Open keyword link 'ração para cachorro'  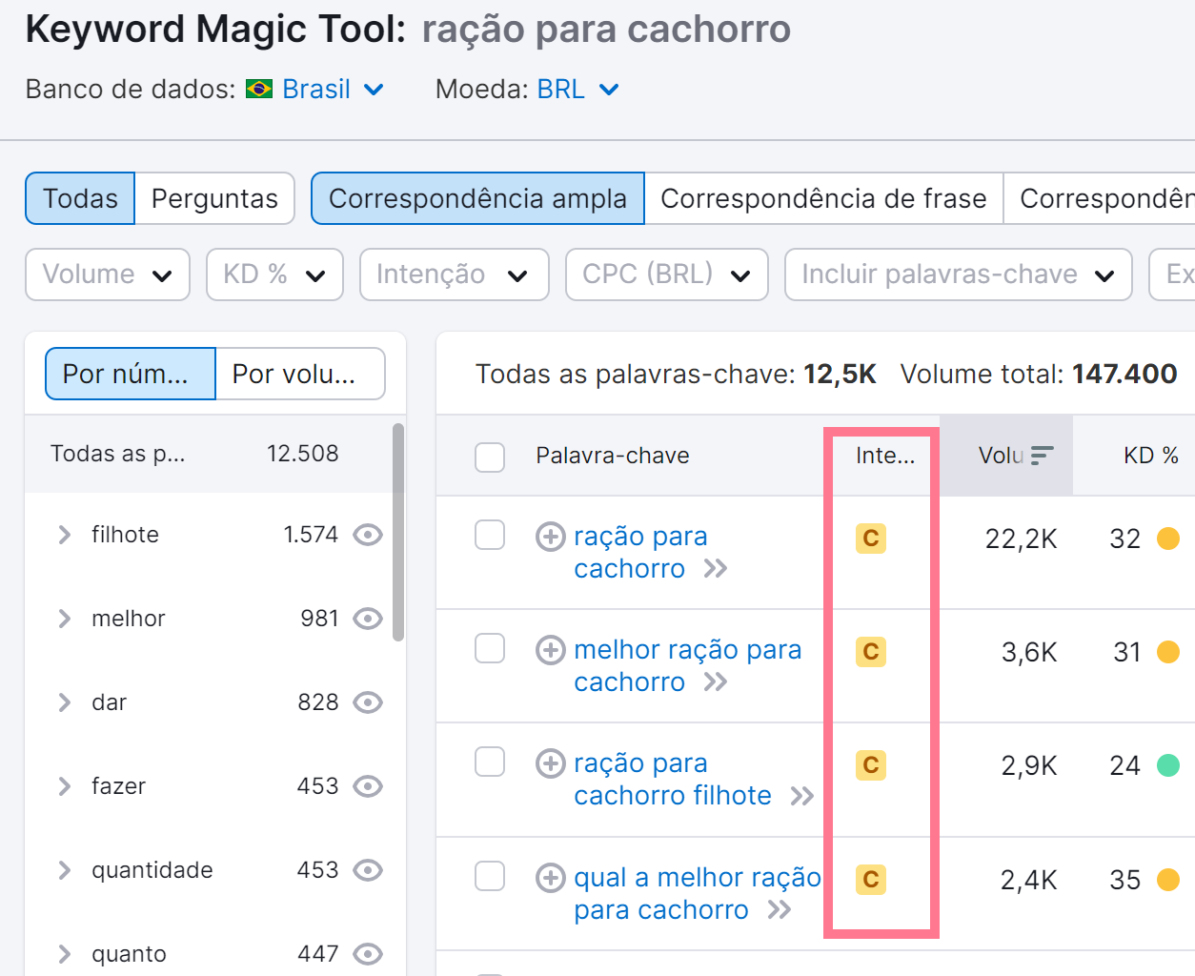click(x=640, y=553)
